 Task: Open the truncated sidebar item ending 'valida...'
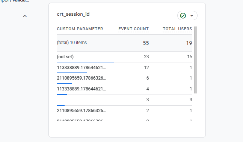tap(15, 1)
